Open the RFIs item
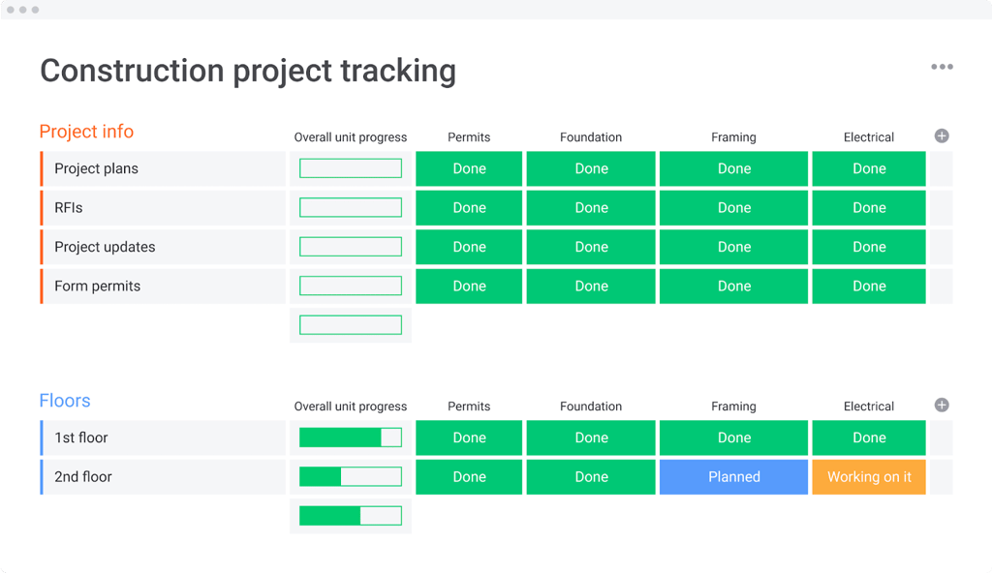The height and width of the screenshot is (573, 992). tap(70, 207)
